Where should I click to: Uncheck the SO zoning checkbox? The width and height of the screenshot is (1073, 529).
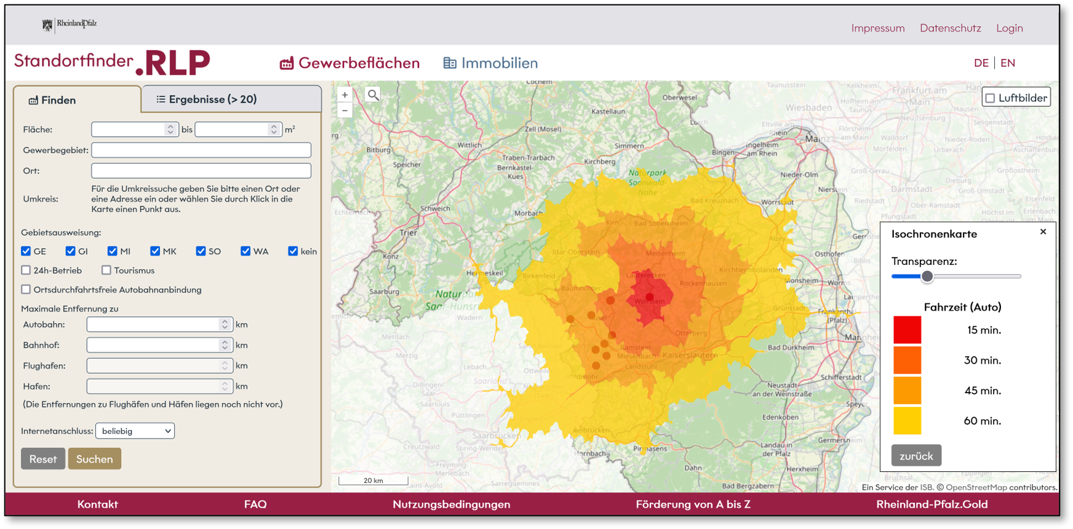pyautogui.click(x=201, y=251)
